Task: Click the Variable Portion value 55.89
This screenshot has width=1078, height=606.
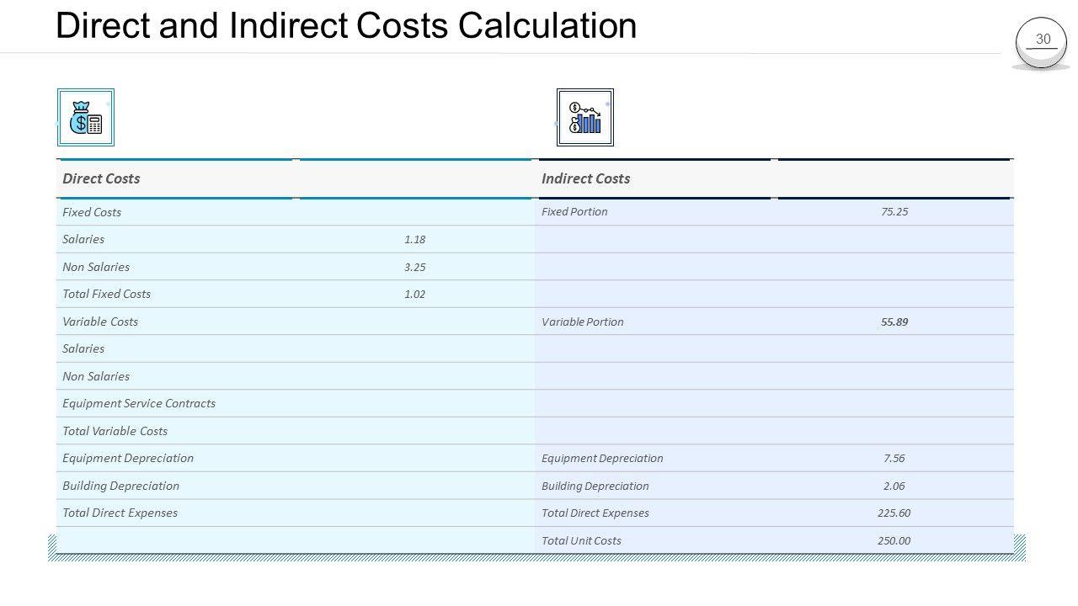Action: tap(894, 322)
